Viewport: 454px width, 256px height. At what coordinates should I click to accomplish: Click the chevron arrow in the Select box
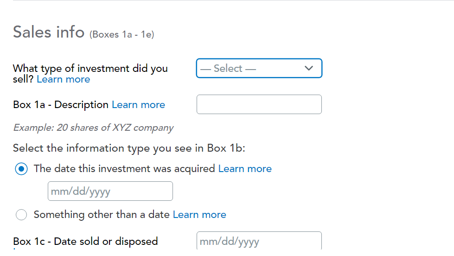[x=309, y=69]
